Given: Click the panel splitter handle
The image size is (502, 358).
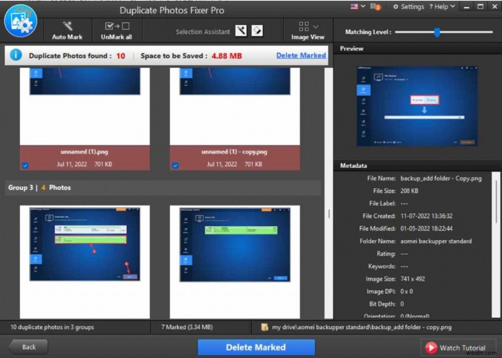Looking at the screenshot, I should [329, 214].
